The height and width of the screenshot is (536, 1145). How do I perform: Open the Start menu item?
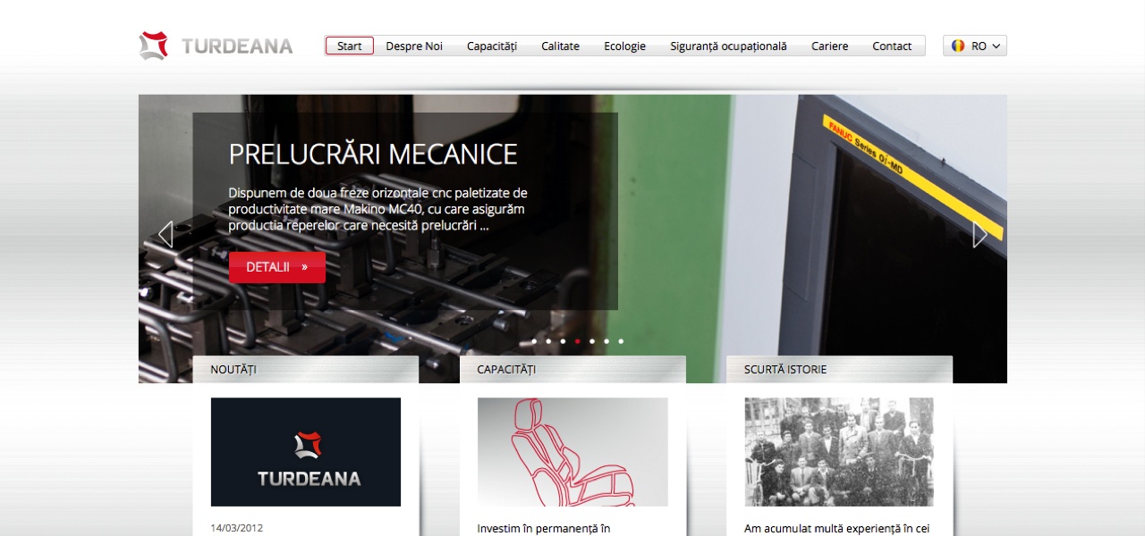(x=350, y=46)
